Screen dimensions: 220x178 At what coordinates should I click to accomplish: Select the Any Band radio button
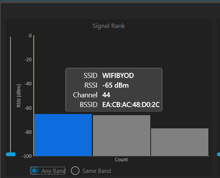[34, 171]
